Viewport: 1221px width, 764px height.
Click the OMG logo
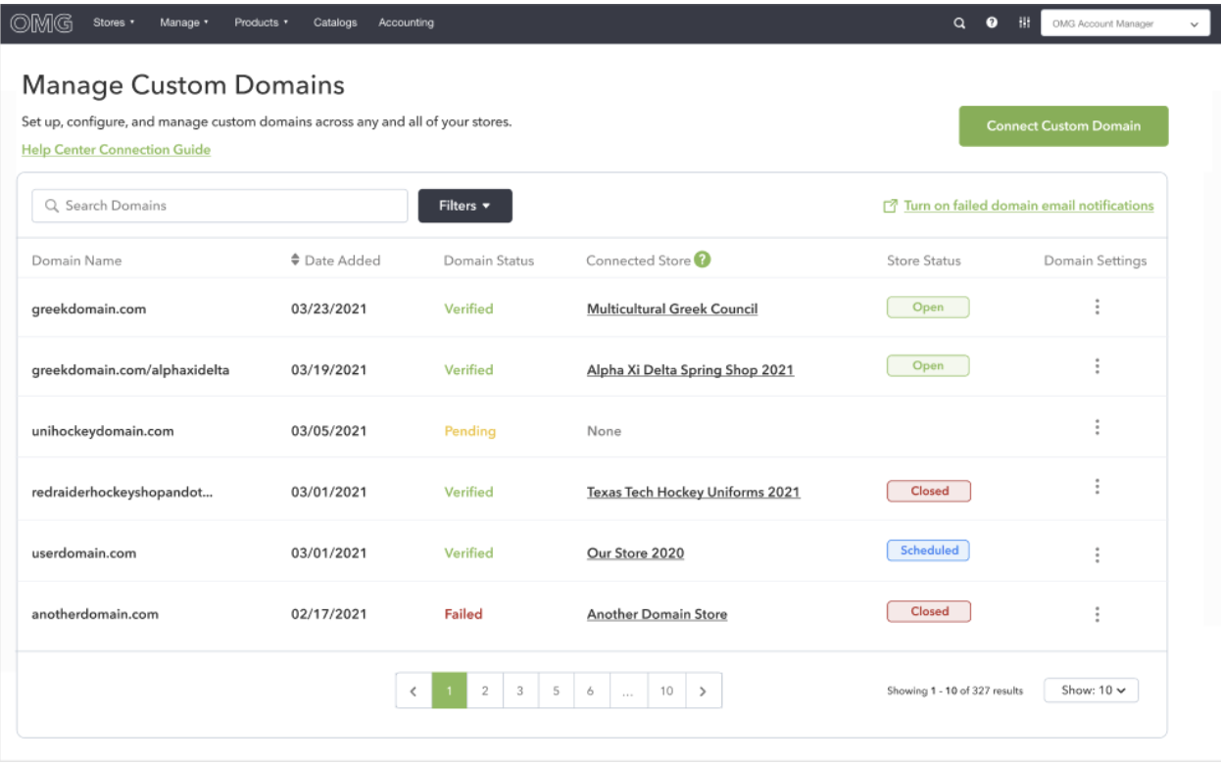click(x=42, y=23)
